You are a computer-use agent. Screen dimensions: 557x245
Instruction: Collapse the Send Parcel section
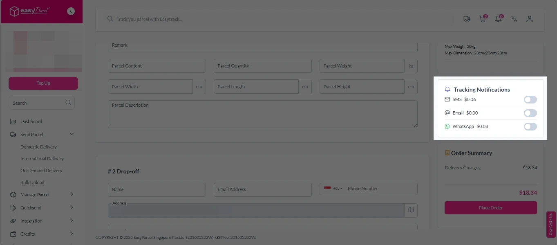point(72,134)
